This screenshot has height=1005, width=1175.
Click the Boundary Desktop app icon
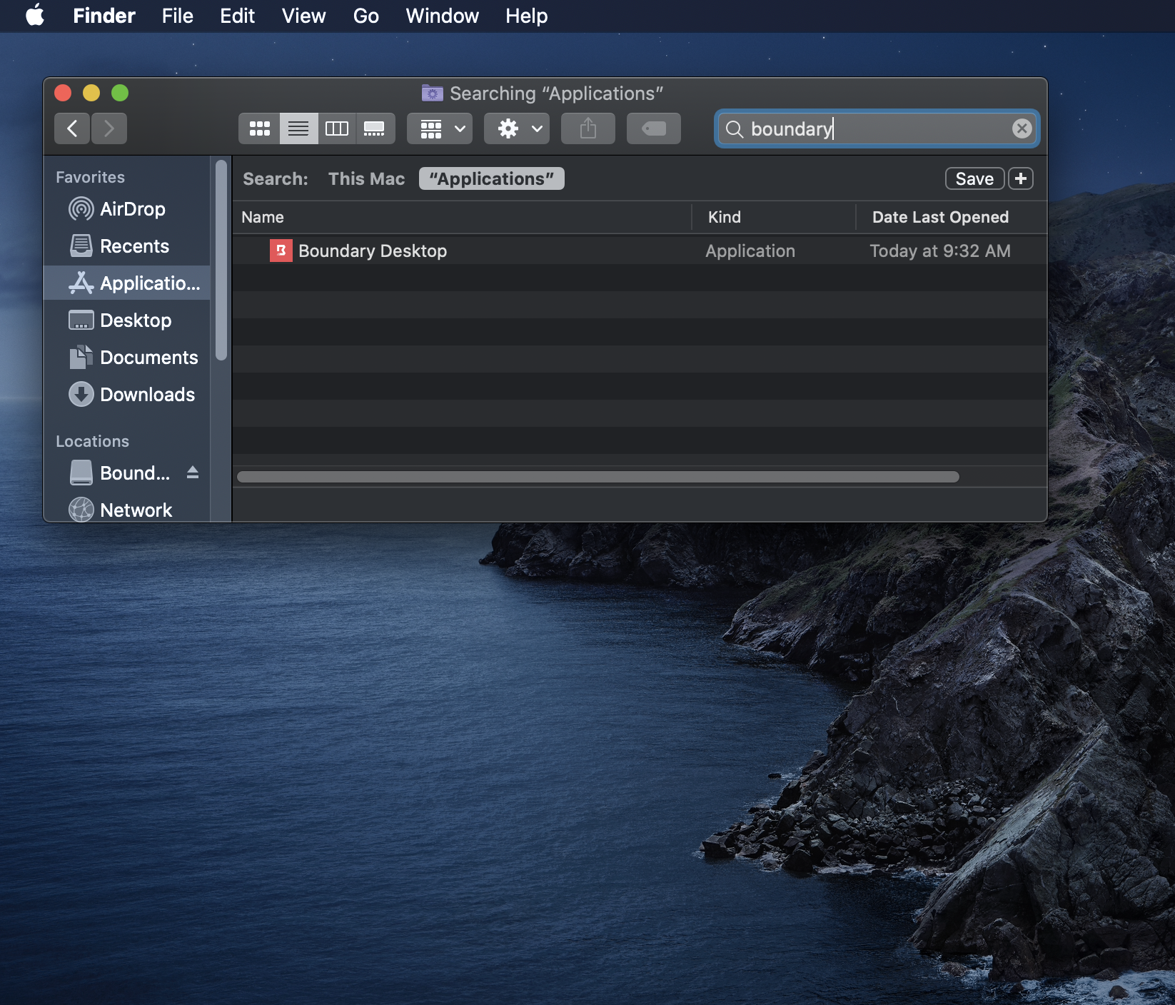[281, 251]
